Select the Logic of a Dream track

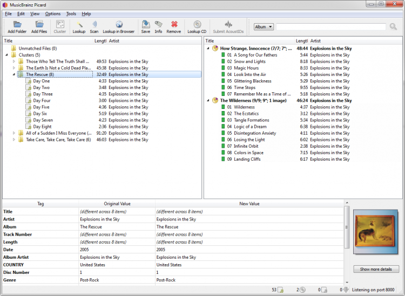pyautogui.click(x=250, y=127)
